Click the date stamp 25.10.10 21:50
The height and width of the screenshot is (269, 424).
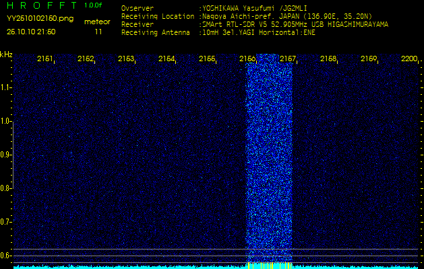click(x=31, y=32)
